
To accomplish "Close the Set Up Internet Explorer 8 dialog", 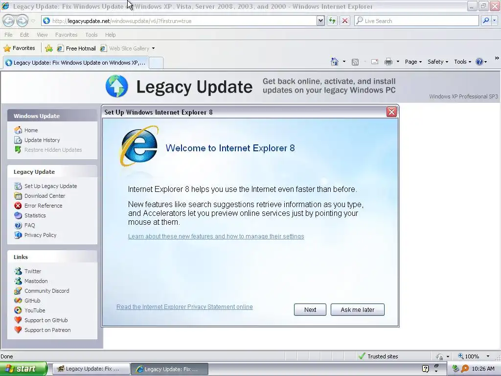I will [x=391, y=112].
